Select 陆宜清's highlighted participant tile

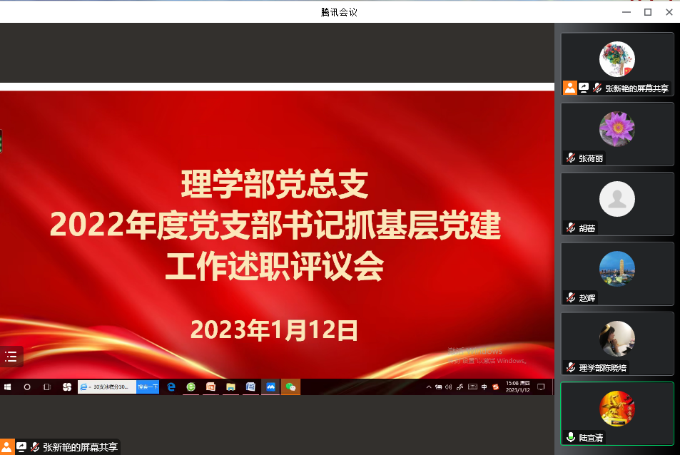[616, 409]
